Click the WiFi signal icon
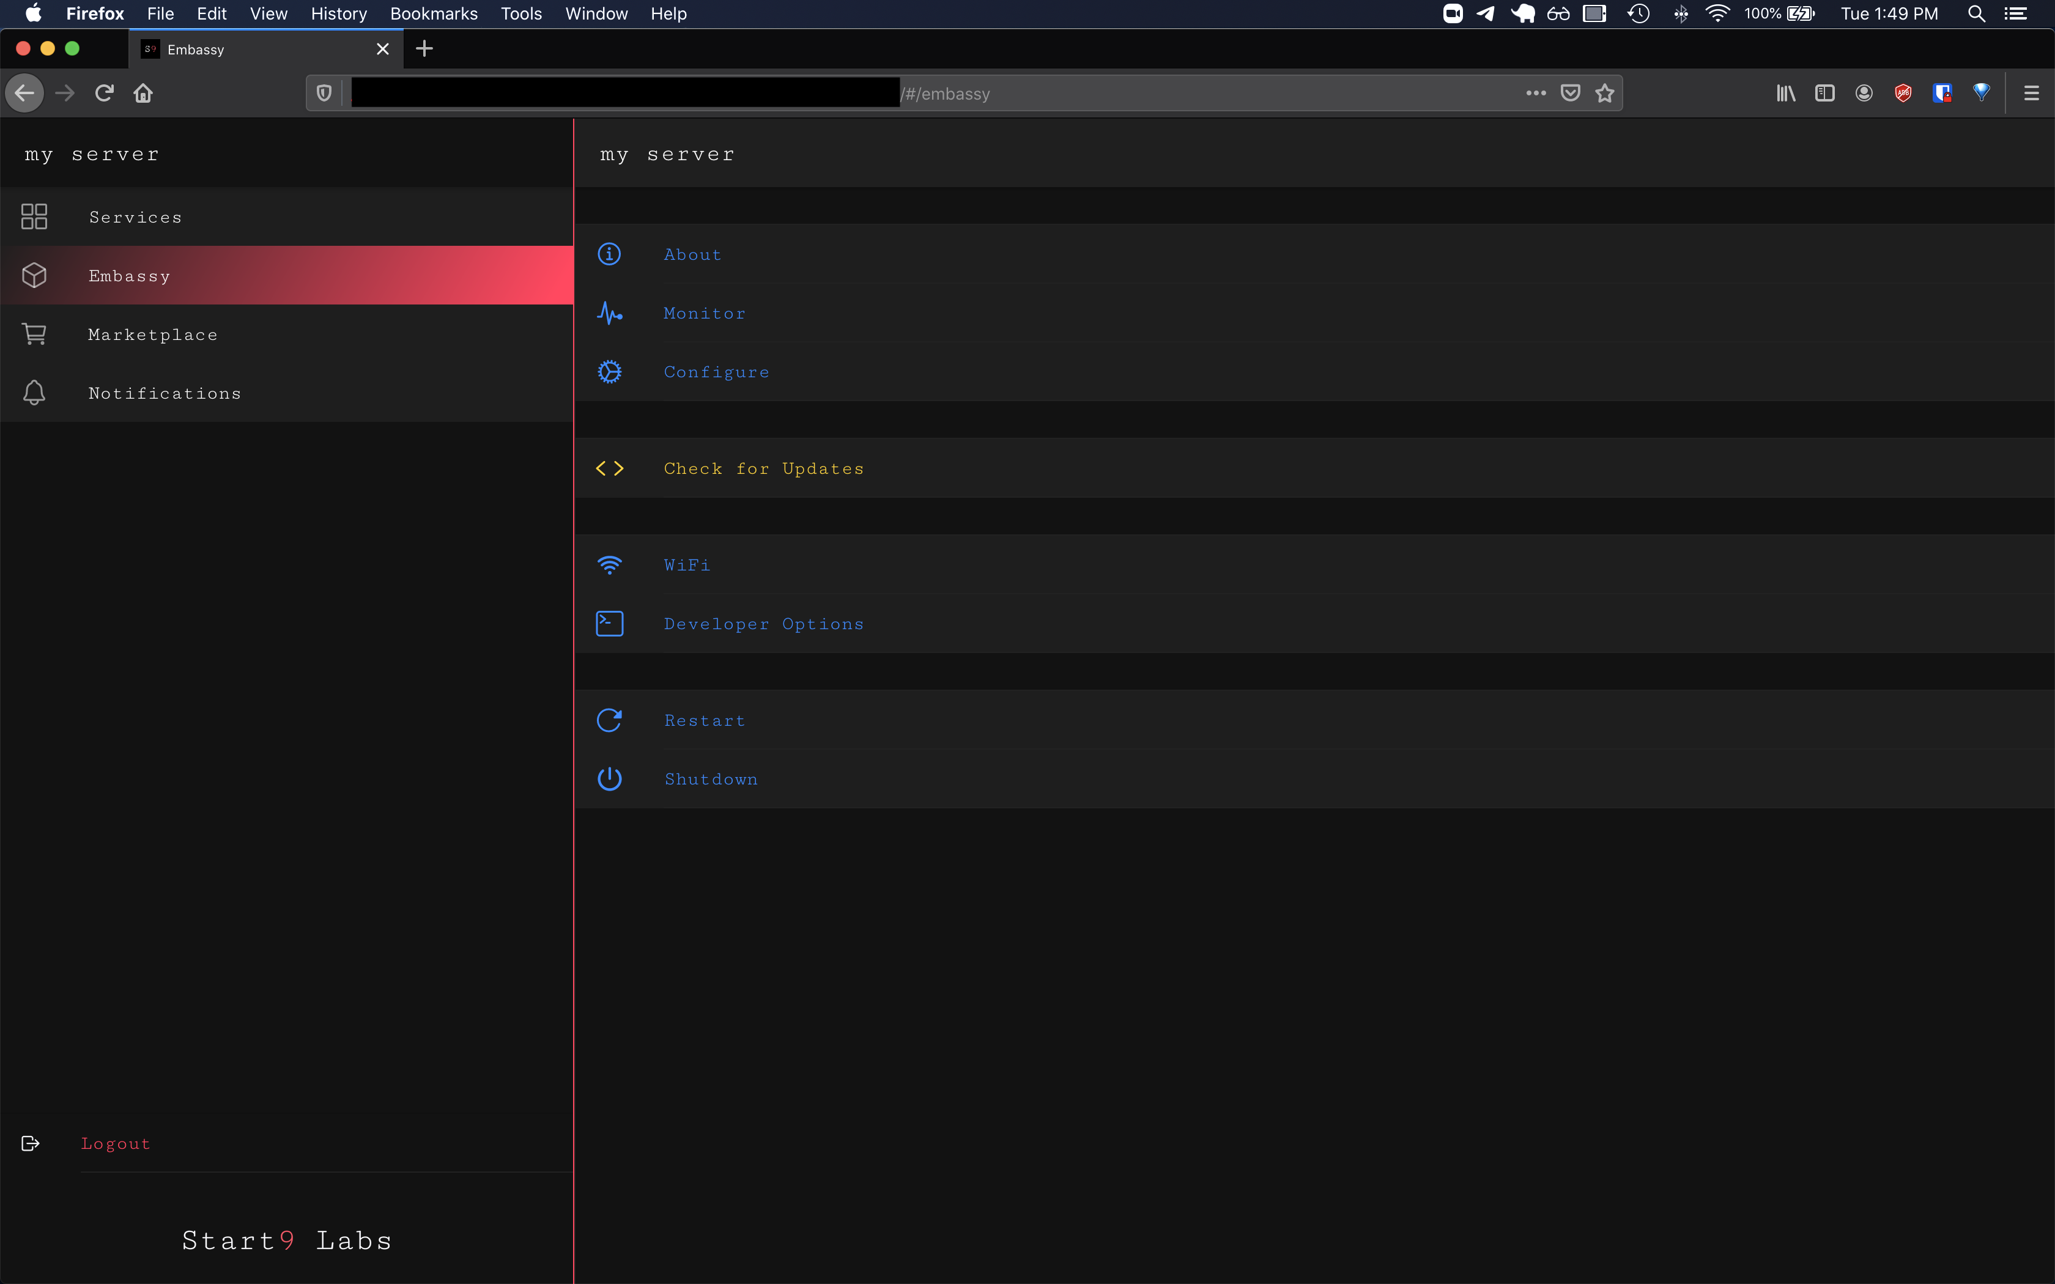 tap(609, 565)
